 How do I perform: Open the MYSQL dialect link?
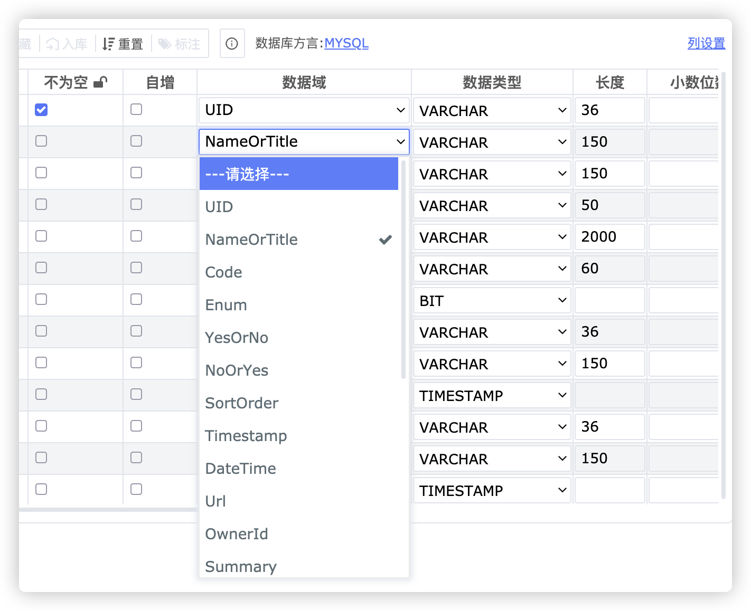[x=346, y=44]
